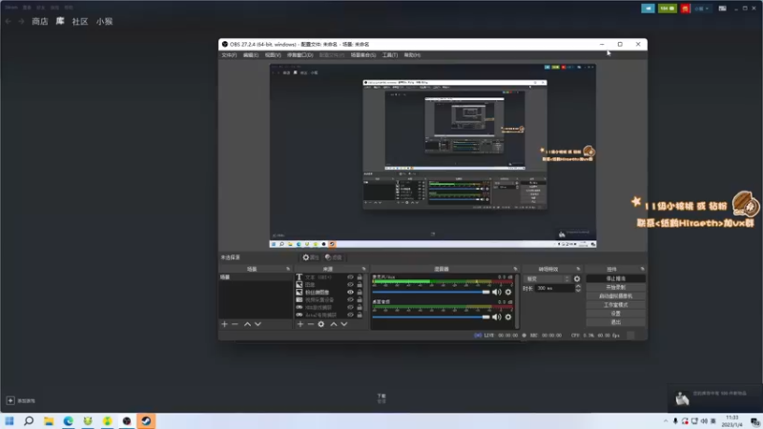This screenshot has height=429, width=763.
Task: Click the 停止推流 stop streaming button
Action: coord(615,278)
